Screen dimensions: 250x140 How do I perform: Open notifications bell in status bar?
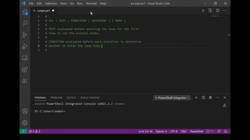225,131
